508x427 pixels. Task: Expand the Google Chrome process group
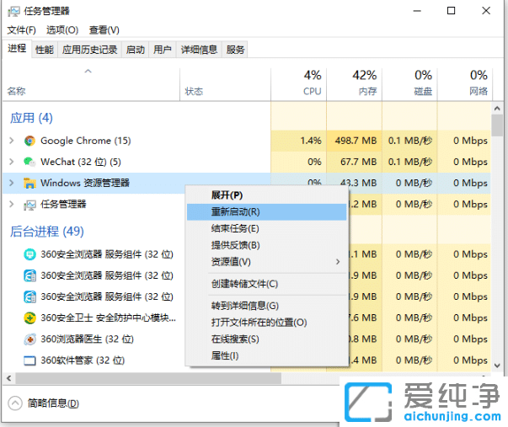pyautogui.click(x=12, y=141)
